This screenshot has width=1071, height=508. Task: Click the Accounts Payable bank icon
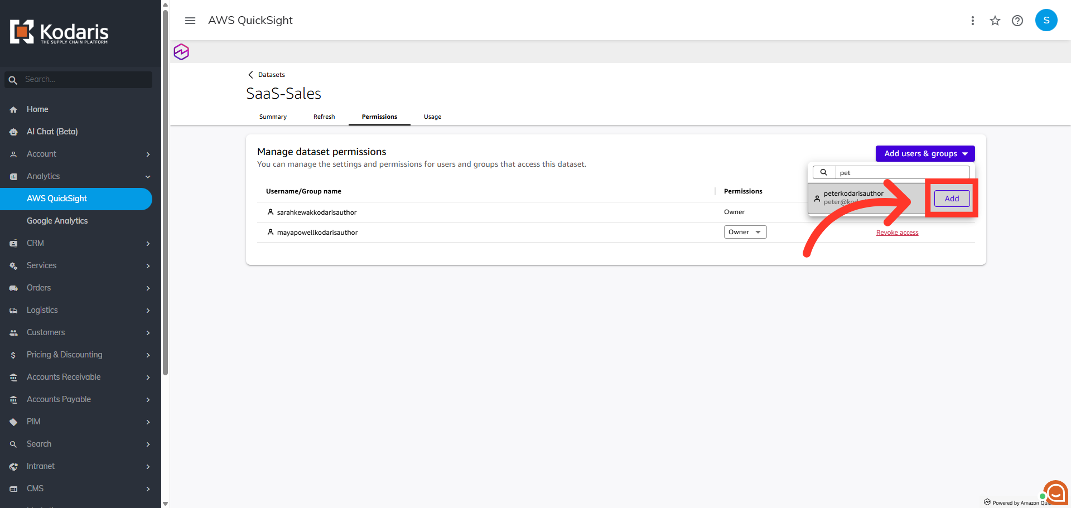coord(13,400)
